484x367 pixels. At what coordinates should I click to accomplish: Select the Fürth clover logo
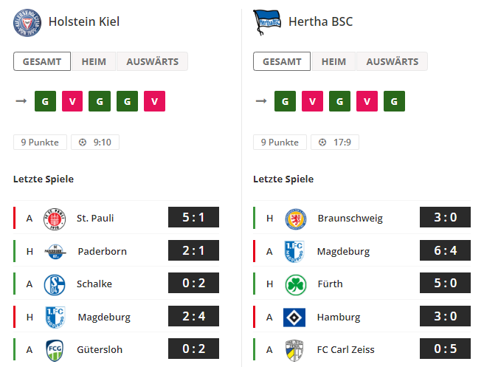coord(295,285)
